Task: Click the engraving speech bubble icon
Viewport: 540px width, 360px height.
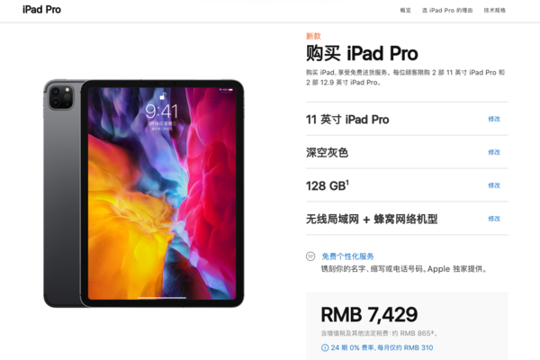Action: click(x=310, y=256)
